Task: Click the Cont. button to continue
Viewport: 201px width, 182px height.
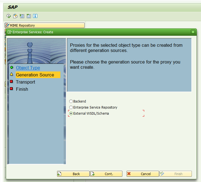Action: (106, 174)
